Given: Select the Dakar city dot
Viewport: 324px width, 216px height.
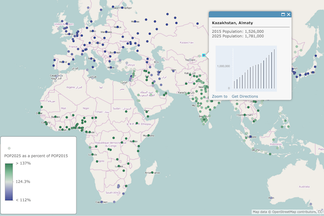Looking at the screenshot, I should point(39,113).
